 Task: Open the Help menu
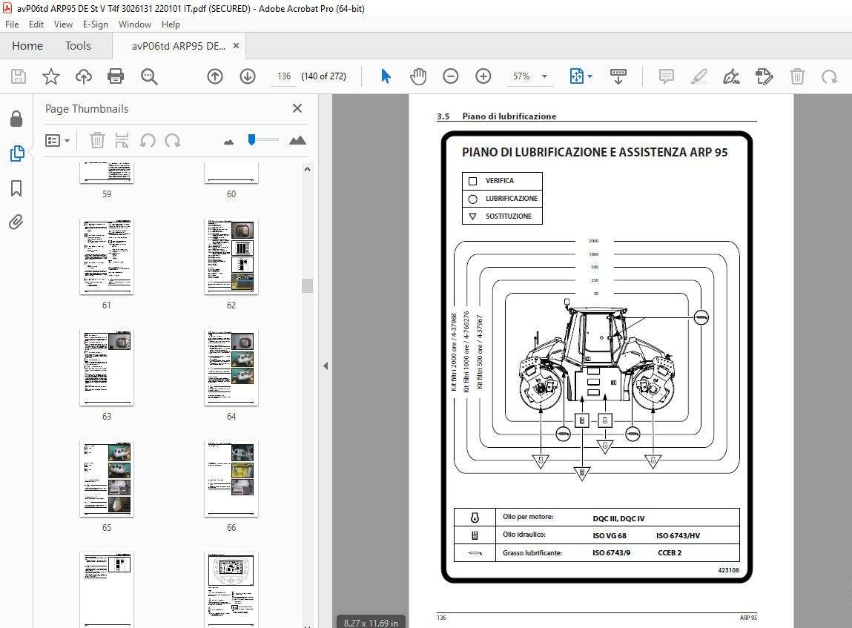[171, 24]
